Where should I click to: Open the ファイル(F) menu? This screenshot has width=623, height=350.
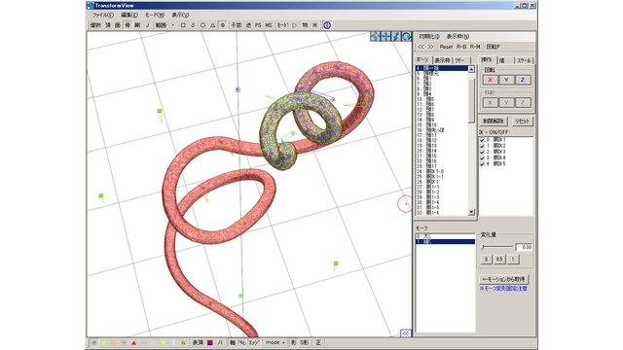click(103, 16)
